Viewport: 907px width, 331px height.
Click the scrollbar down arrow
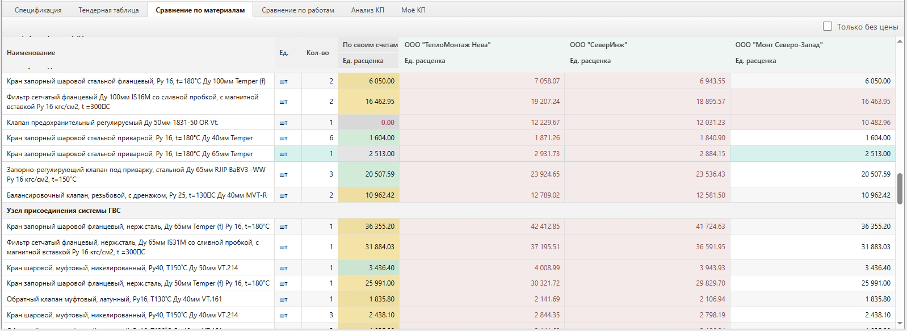point(900,324)
